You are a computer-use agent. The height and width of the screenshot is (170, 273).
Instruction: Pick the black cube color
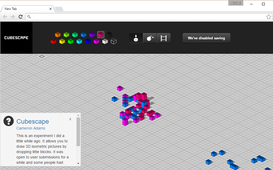coord(109,34)
